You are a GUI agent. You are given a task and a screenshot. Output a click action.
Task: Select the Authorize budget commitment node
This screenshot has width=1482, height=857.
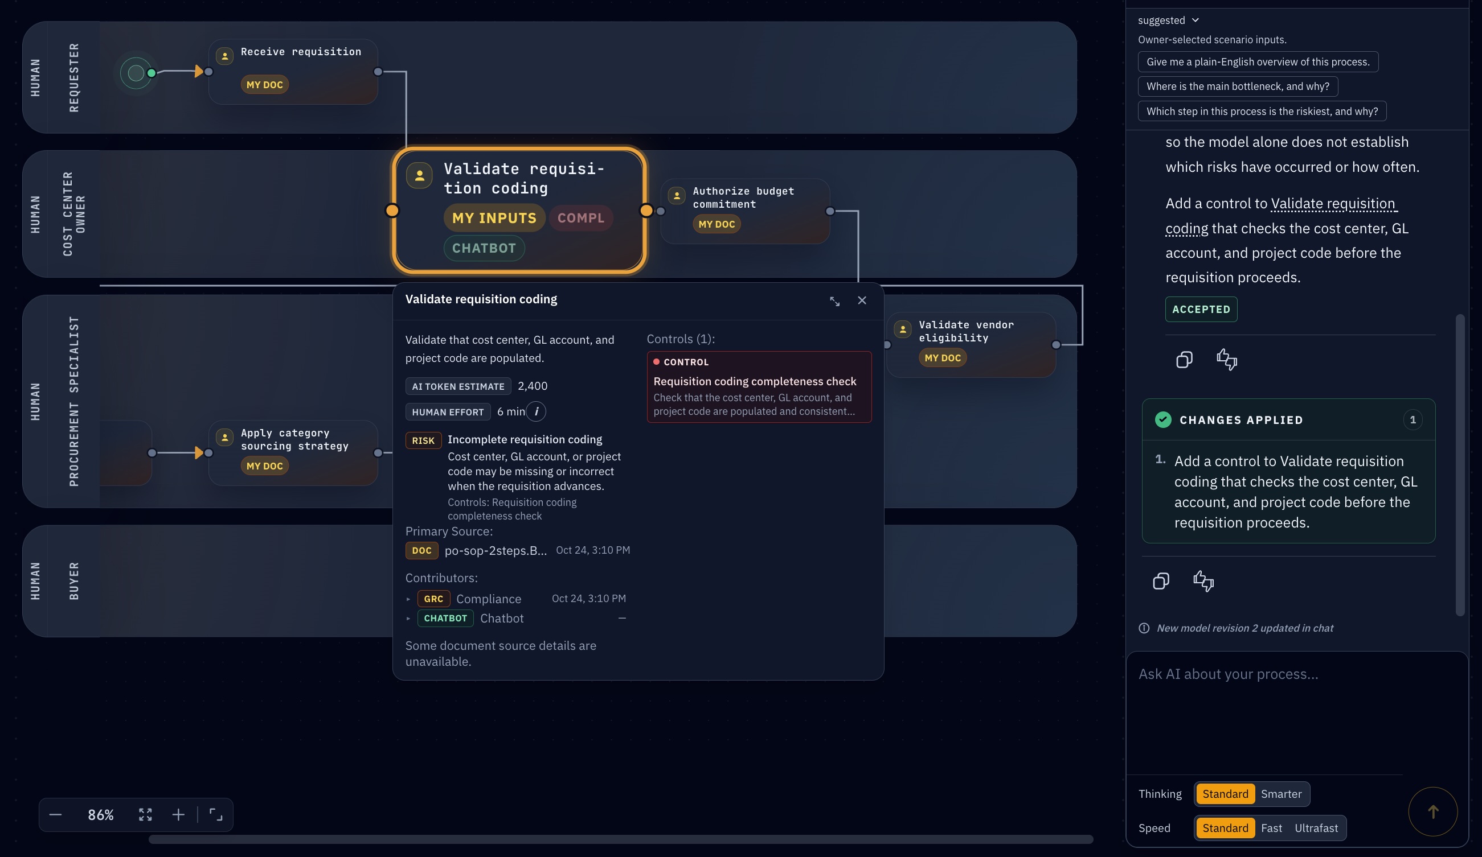pos(744,211)
